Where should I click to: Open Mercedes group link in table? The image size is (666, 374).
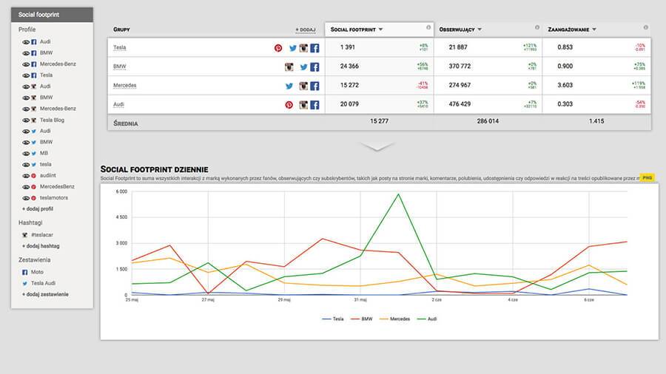tap(125, 85)
